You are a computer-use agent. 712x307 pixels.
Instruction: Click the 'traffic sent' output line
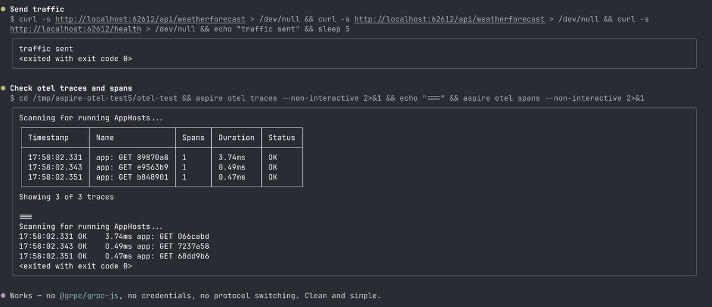[47, 49]
